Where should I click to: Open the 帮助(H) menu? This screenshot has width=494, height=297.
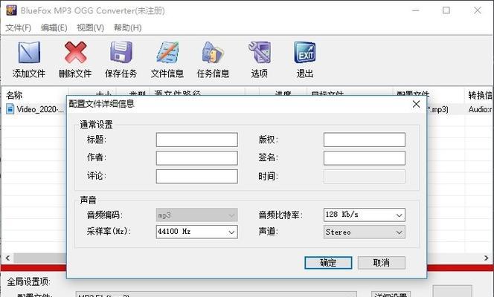coord(128,27)
